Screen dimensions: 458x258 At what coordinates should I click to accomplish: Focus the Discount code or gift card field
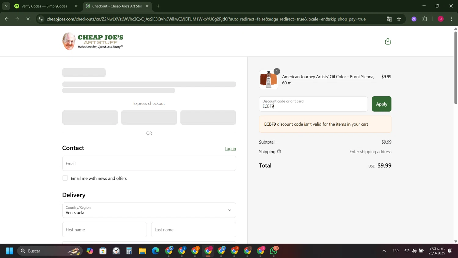[313, 104]
